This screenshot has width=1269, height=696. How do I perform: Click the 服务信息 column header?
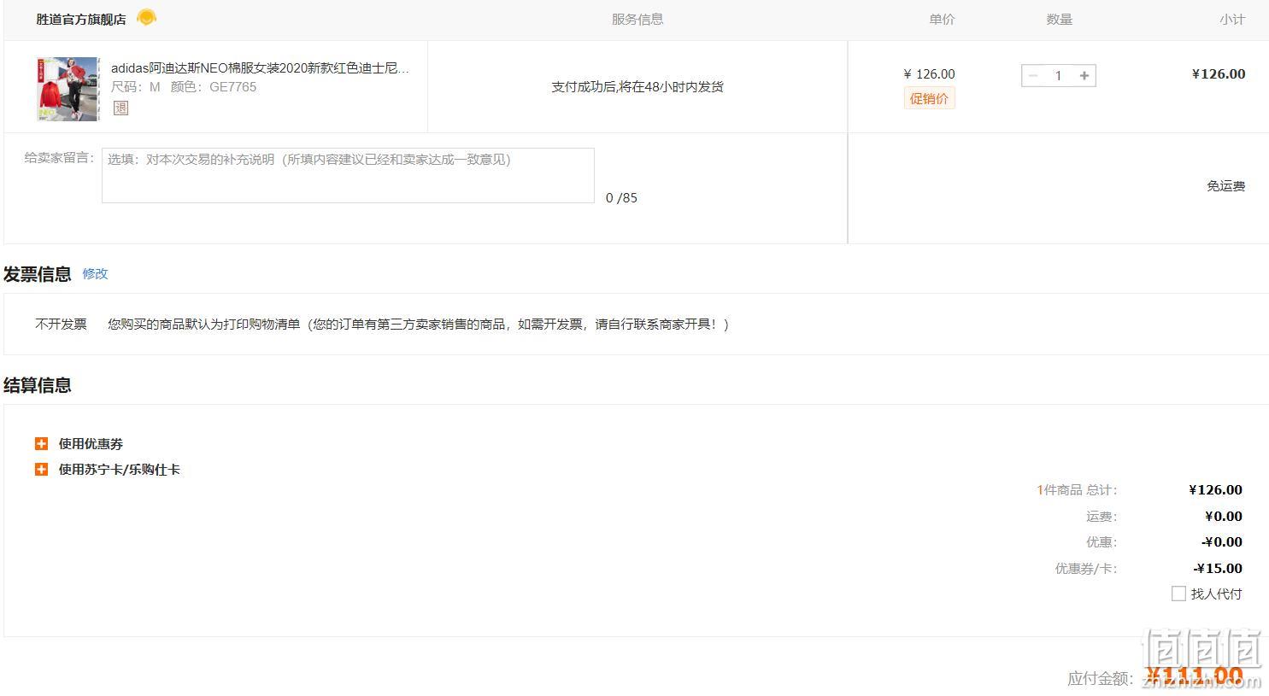pos(637,19)
